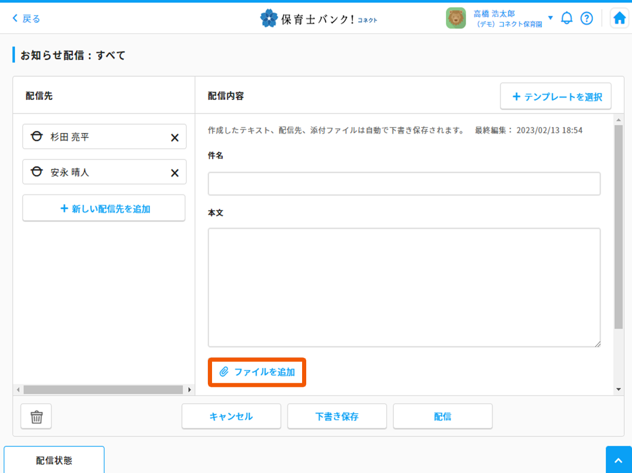Screen dimensions: 632x473
Task: Open the テンプレートを選択 template selector
Action: click(556, 96)
